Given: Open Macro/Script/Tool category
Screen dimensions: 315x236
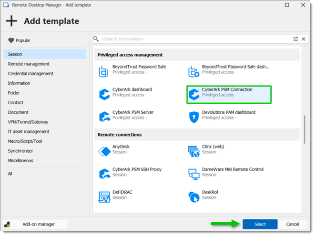Looking at the screenshot, I should (45, 141).
